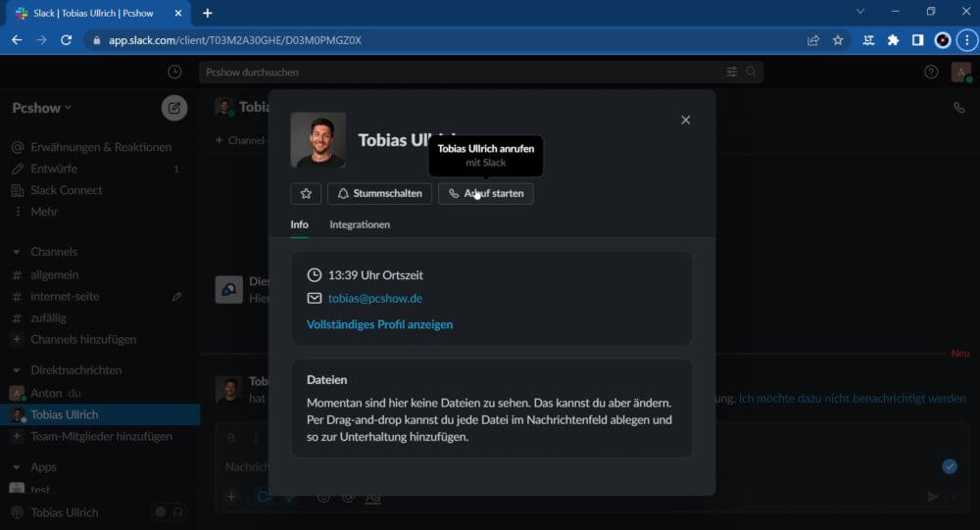Screen dimensions: 980x530
Task: Open the Pcshow workspace dropdown
Action: pos(41,108)
